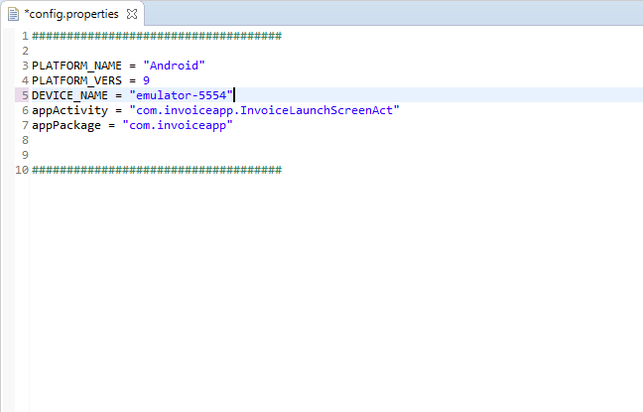This screenshot has width=643, height=412.
Task: Click line number 5 in the gutter
Action: (25, 95)
